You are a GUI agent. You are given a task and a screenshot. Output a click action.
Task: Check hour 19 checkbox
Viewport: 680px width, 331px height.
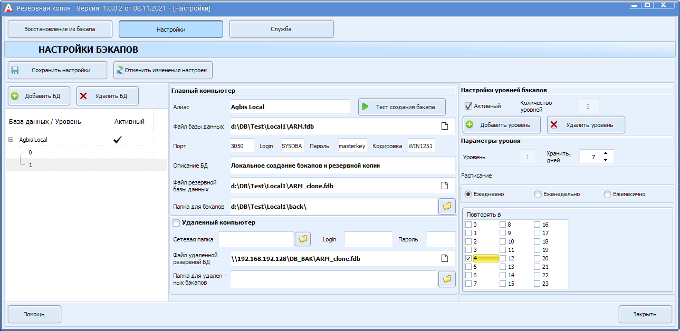tap(537, 250)
